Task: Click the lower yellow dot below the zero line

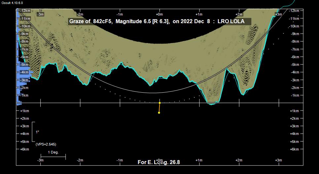Action: pos(159,113)
